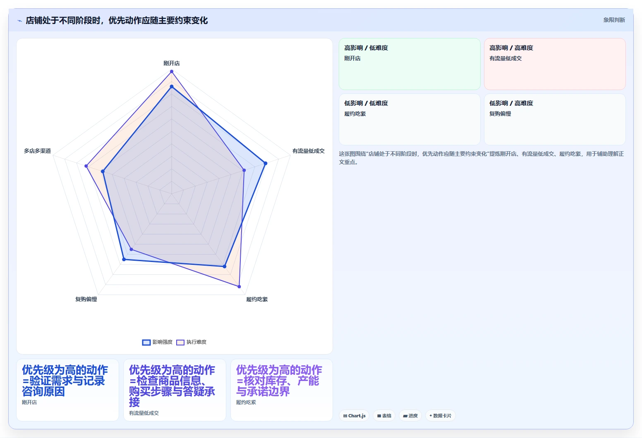The height and width of the screenshot is (438, 642).
Task: Click the header icon beside the title
Action: click(19, 21)
